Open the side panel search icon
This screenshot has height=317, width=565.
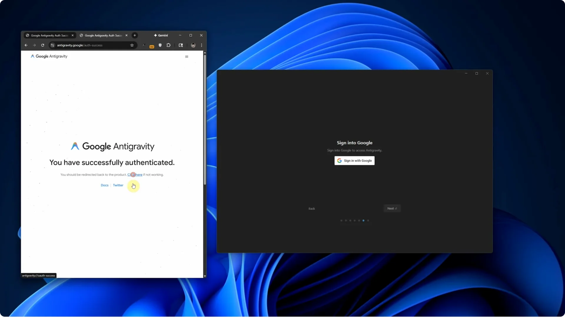tap(181, 45)
